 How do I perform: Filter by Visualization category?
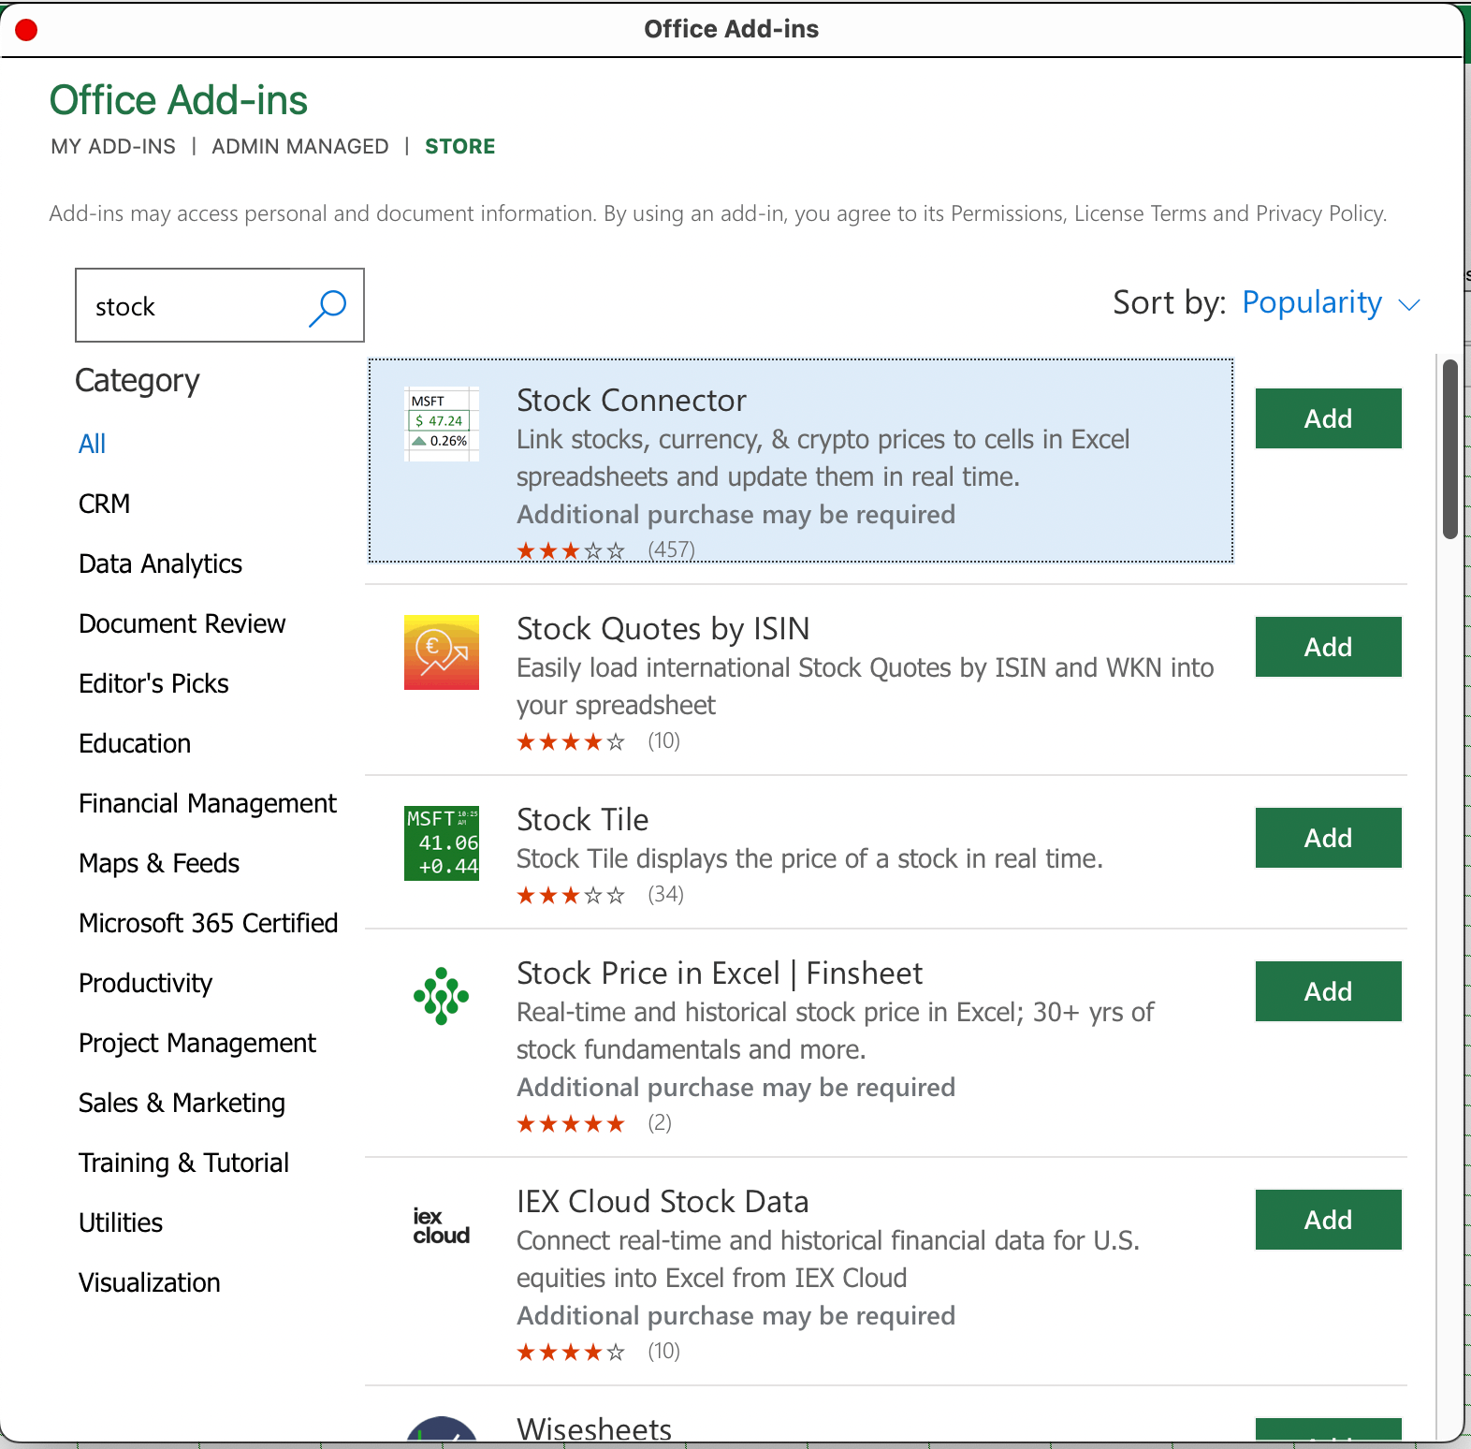tap(150, 1282)
